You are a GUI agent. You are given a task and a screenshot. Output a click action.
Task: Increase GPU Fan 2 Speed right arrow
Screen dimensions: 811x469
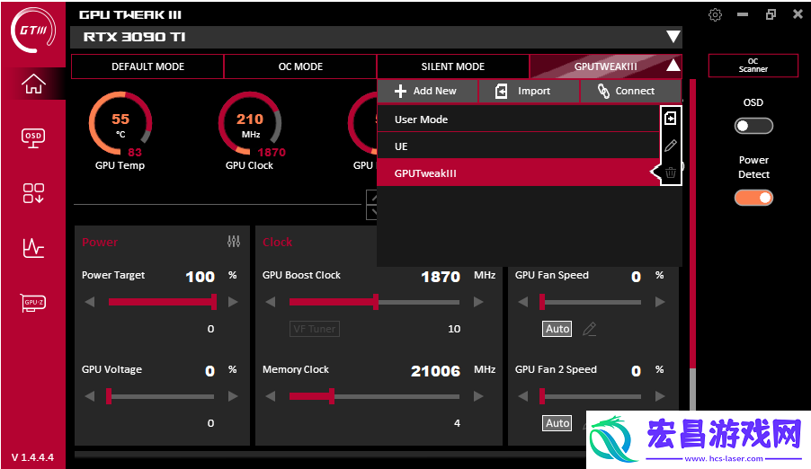pos(660,396)
